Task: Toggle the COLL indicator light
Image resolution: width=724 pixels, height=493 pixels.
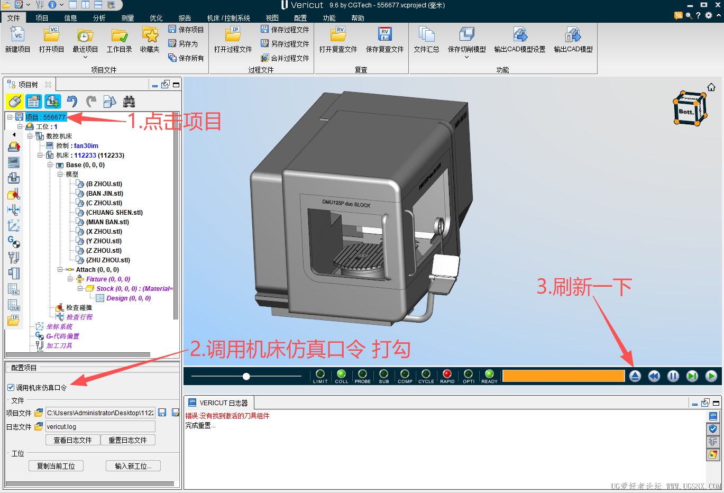Action: [341, 374]
